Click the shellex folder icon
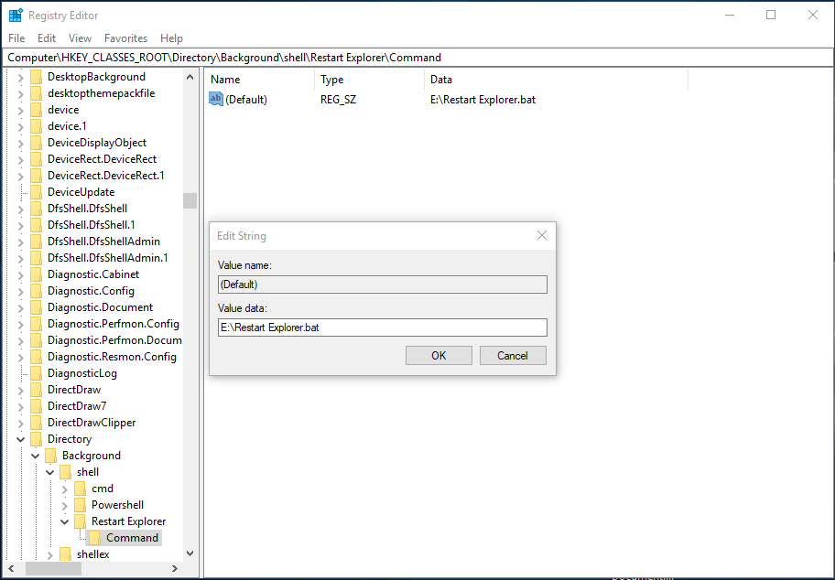835x580 pixels. tap(66, 554)
